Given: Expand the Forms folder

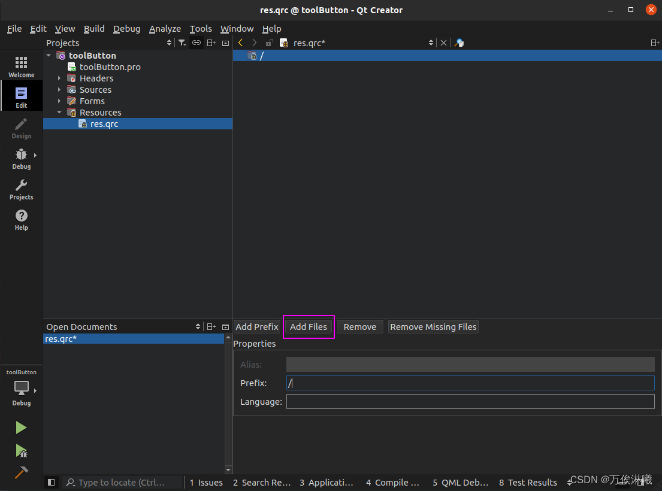Looking at the screenshot, I should [59, 101].
